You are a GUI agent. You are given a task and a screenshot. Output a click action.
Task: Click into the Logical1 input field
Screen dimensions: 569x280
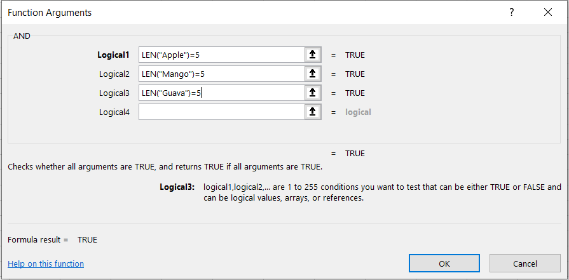point(221,55)
